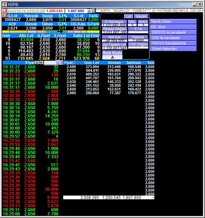Toggle the small A filter button
The height and width of the screenshot is (218, 205).
pos(37,63)
